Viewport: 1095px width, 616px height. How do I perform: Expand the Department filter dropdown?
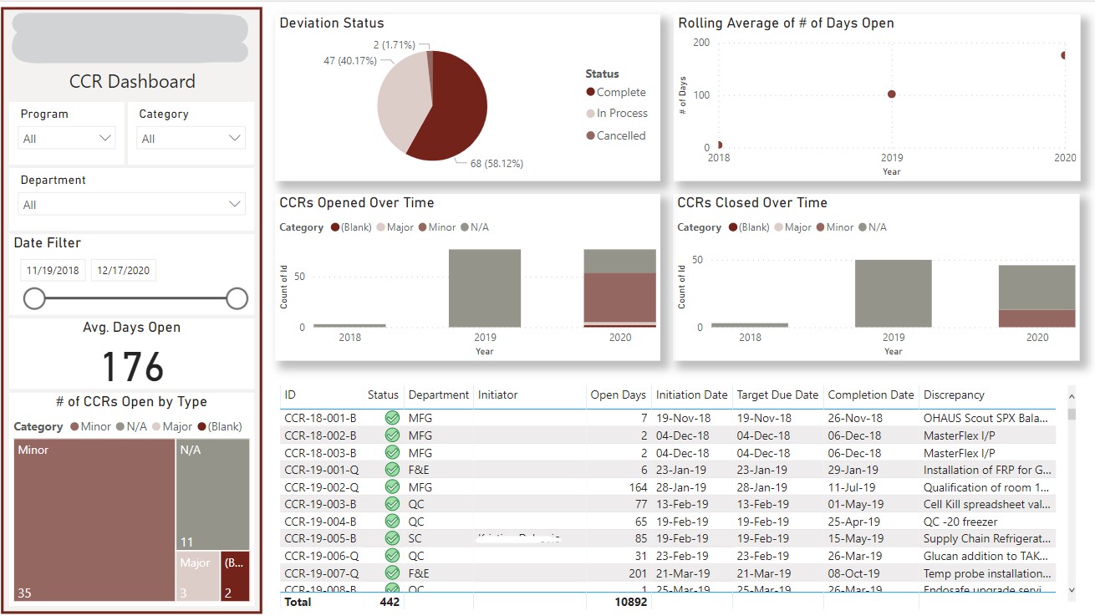tap(131, 204)
